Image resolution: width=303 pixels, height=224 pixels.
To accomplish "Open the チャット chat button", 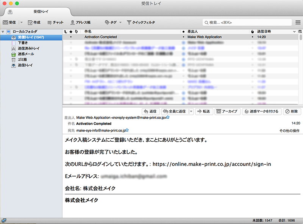I will coord(55,23).
